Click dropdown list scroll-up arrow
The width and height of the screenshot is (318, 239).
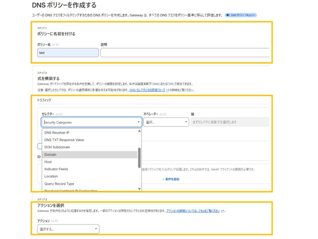[x=139, y=131]
